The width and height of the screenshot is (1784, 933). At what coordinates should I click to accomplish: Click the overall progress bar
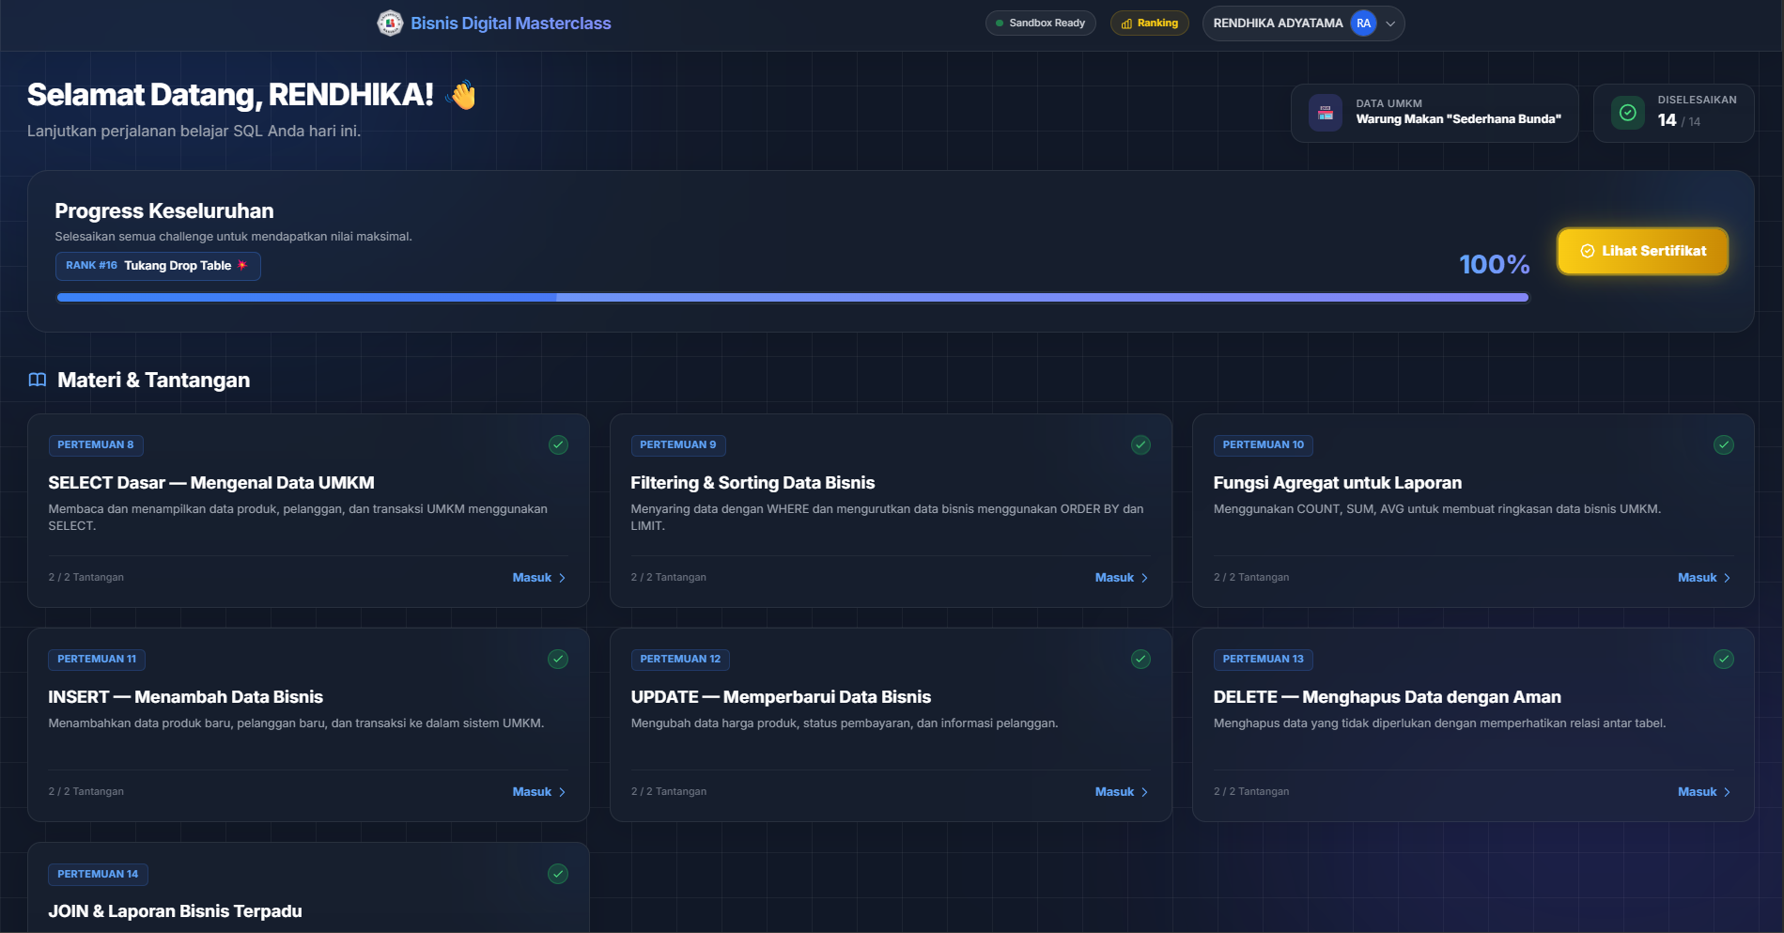point(793,298)
